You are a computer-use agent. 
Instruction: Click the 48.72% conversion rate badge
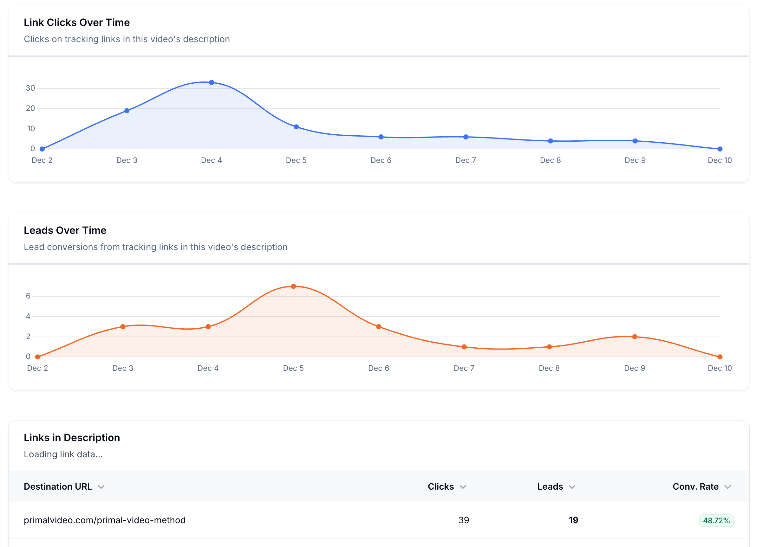click(716, 520)
